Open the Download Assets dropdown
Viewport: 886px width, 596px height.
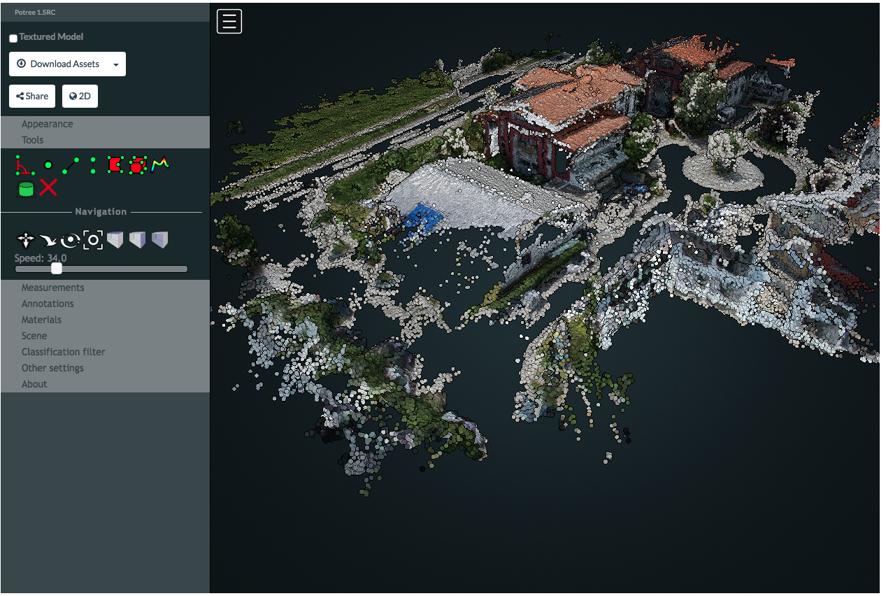tap(67, 64)
